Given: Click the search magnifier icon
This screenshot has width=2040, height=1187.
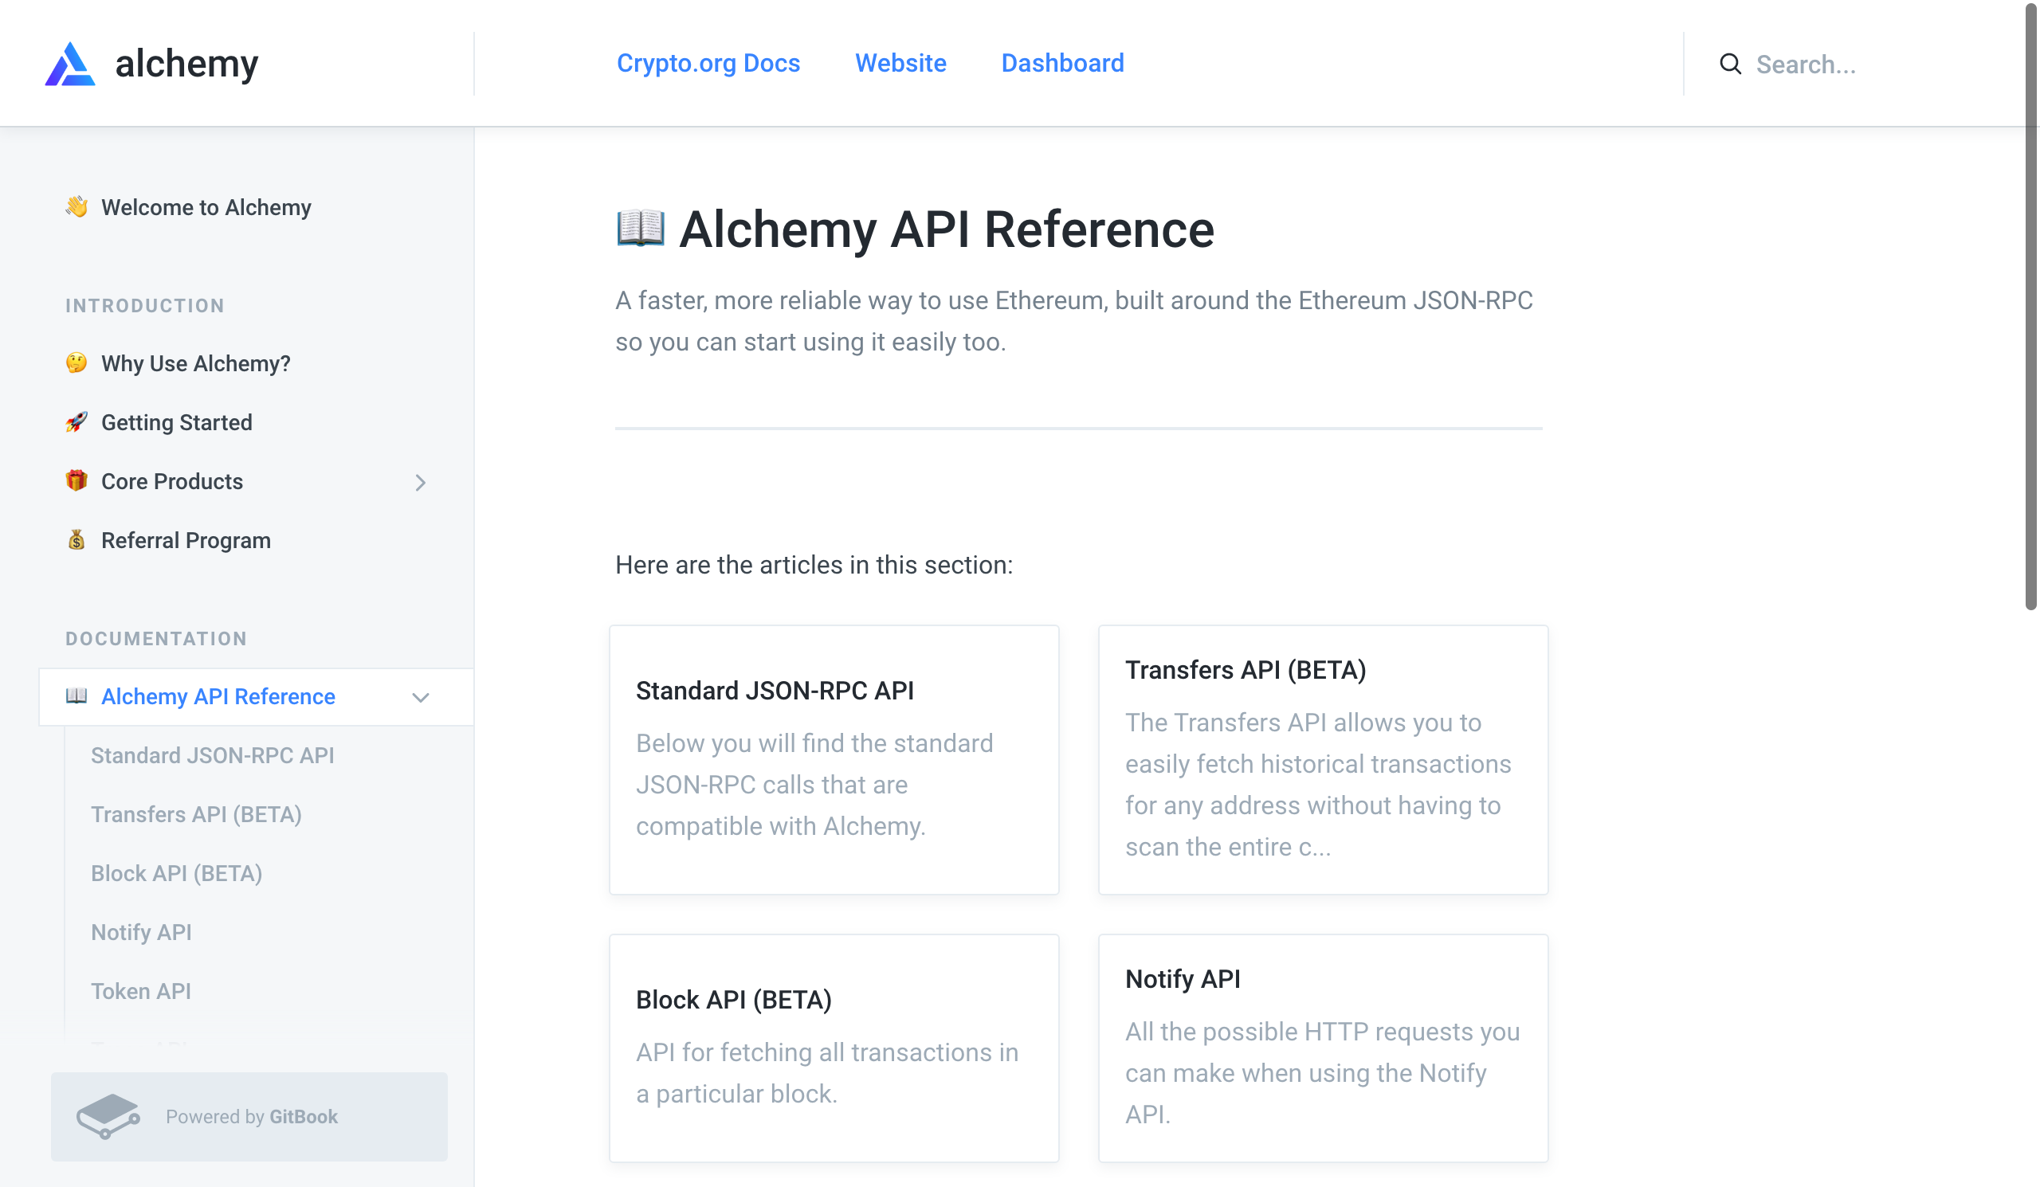Looking at the screenshot, I should [1731, 64].
